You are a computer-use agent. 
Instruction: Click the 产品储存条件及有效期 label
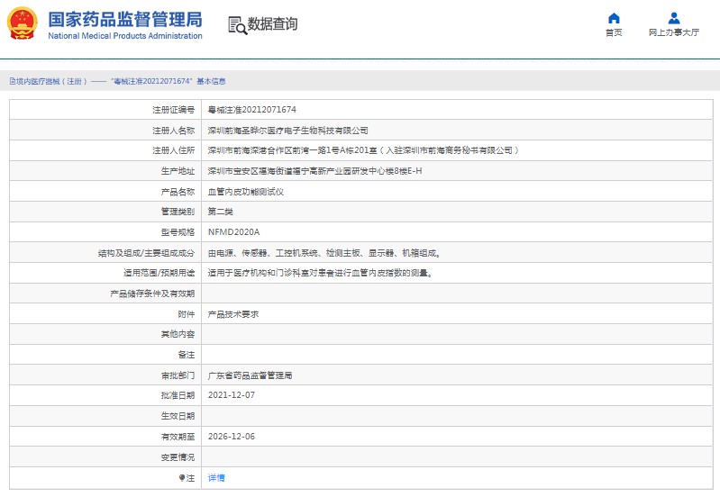click(x=152, y=294)
